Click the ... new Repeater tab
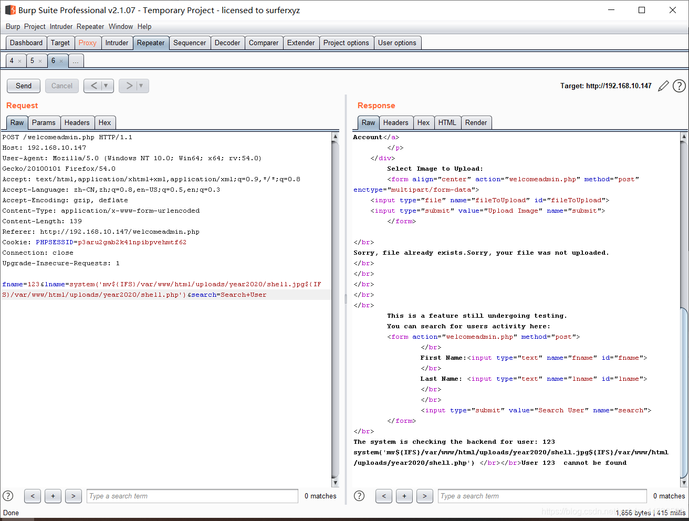The height and width of the screenshot is (521, 689). pyautogui.click(x=76, y=61)
